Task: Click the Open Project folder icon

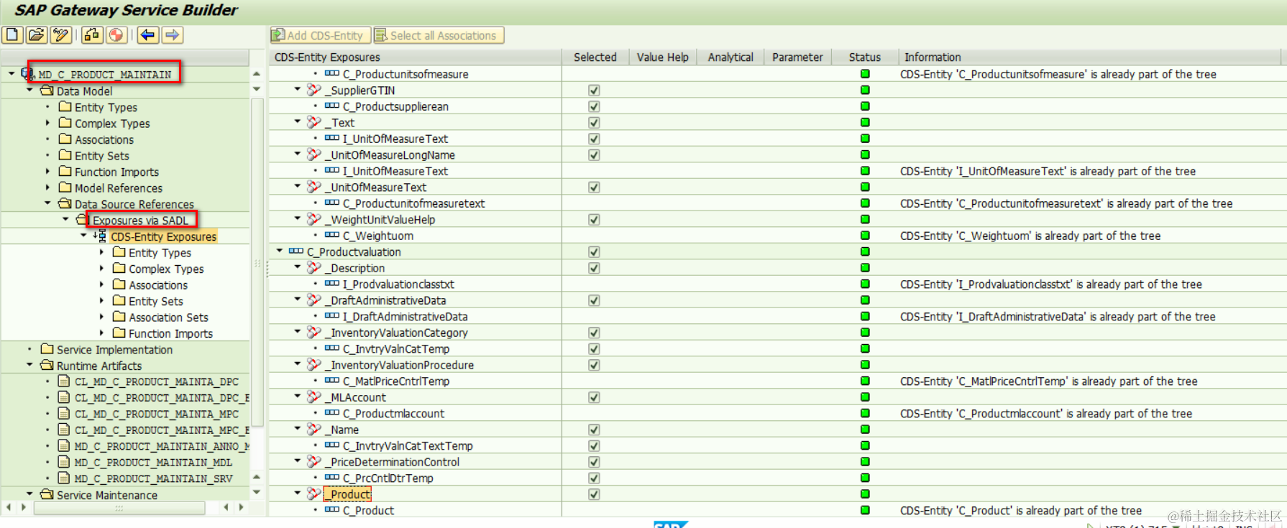Action: (36, 34)
